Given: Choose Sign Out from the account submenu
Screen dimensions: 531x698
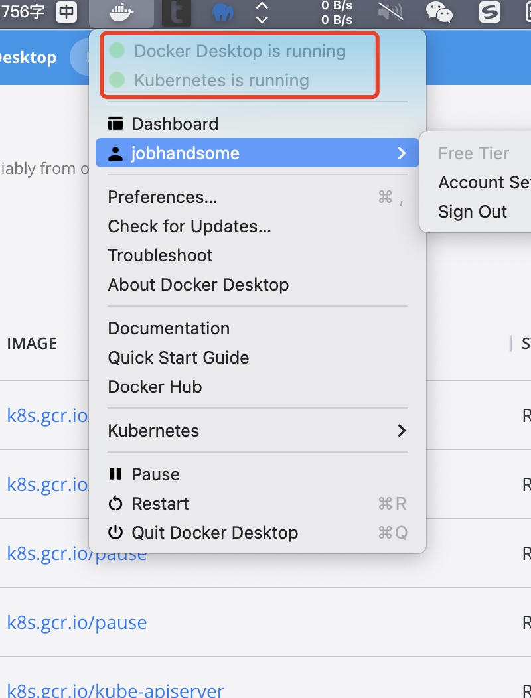Looking at the screenshot, I should click(472, 211).
